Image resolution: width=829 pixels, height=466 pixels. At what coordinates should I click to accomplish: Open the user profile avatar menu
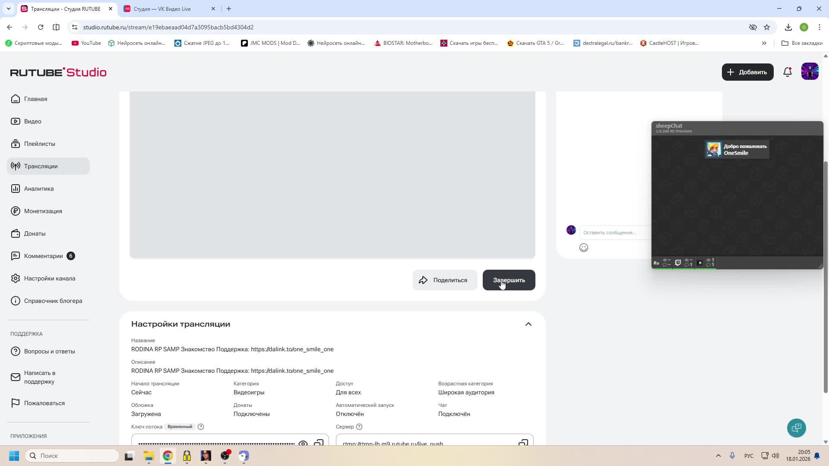point(810,72)
